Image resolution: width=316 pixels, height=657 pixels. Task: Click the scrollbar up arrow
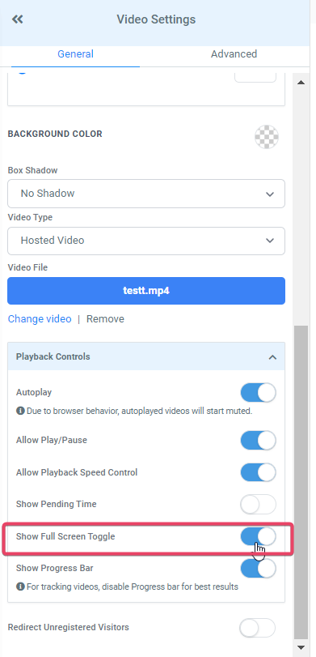(301, 83)
